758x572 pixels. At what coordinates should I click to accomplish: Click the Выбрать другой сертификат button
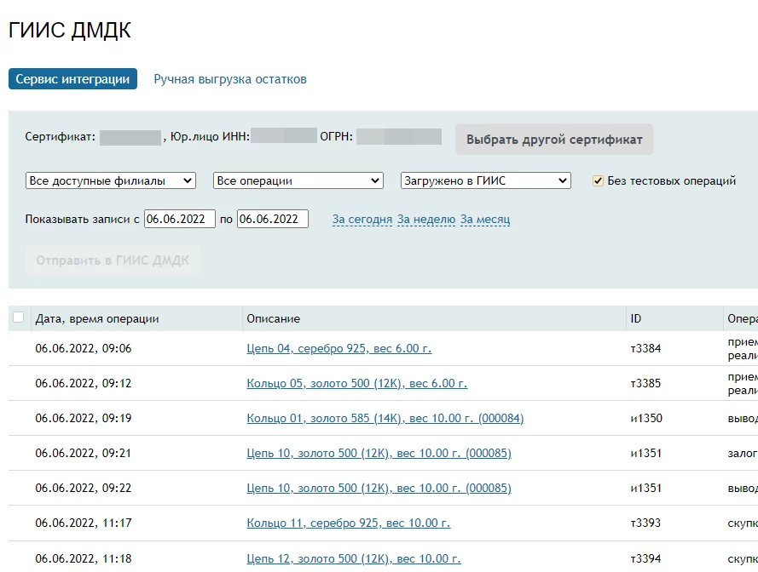coord(554,140)
